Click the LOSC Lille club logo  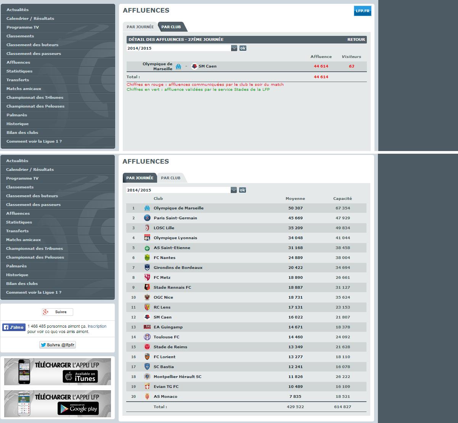click(x=147, y=228)
